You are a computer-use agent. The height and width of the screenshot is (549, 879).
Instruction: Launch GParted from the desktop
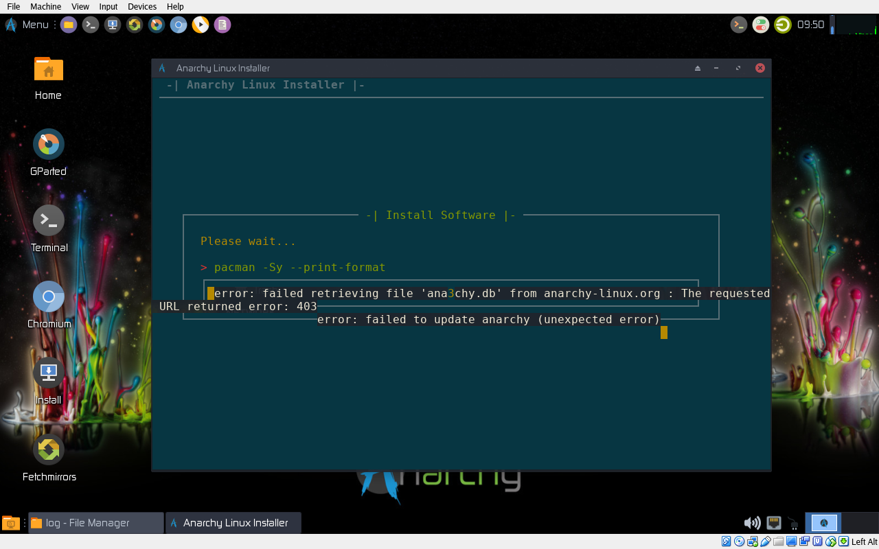(x=48, y=144)
